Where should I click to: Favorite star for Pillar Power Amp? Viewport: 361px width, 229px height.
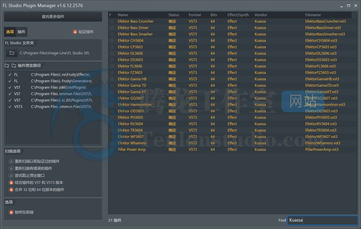pyautogui.click(x=112, y=150)
